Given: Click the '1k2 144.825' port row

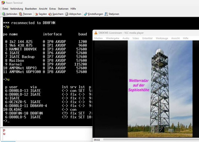Looking at the screenshot, I should [x=45, y=42].
